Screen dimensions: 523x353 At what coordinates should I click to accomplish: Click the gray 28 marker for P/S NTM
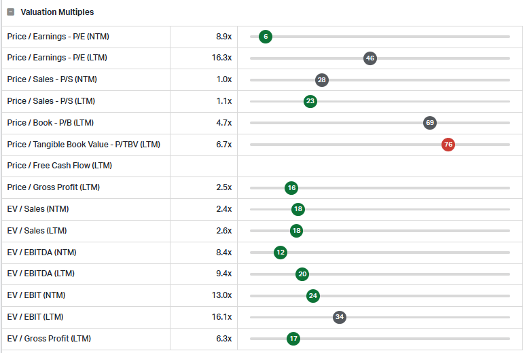pyautogui.click(x=321, y=80)
